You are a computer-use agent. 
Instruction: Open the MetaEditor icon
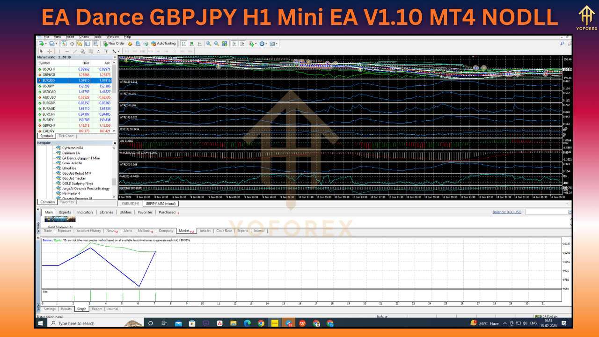point(130,44)
